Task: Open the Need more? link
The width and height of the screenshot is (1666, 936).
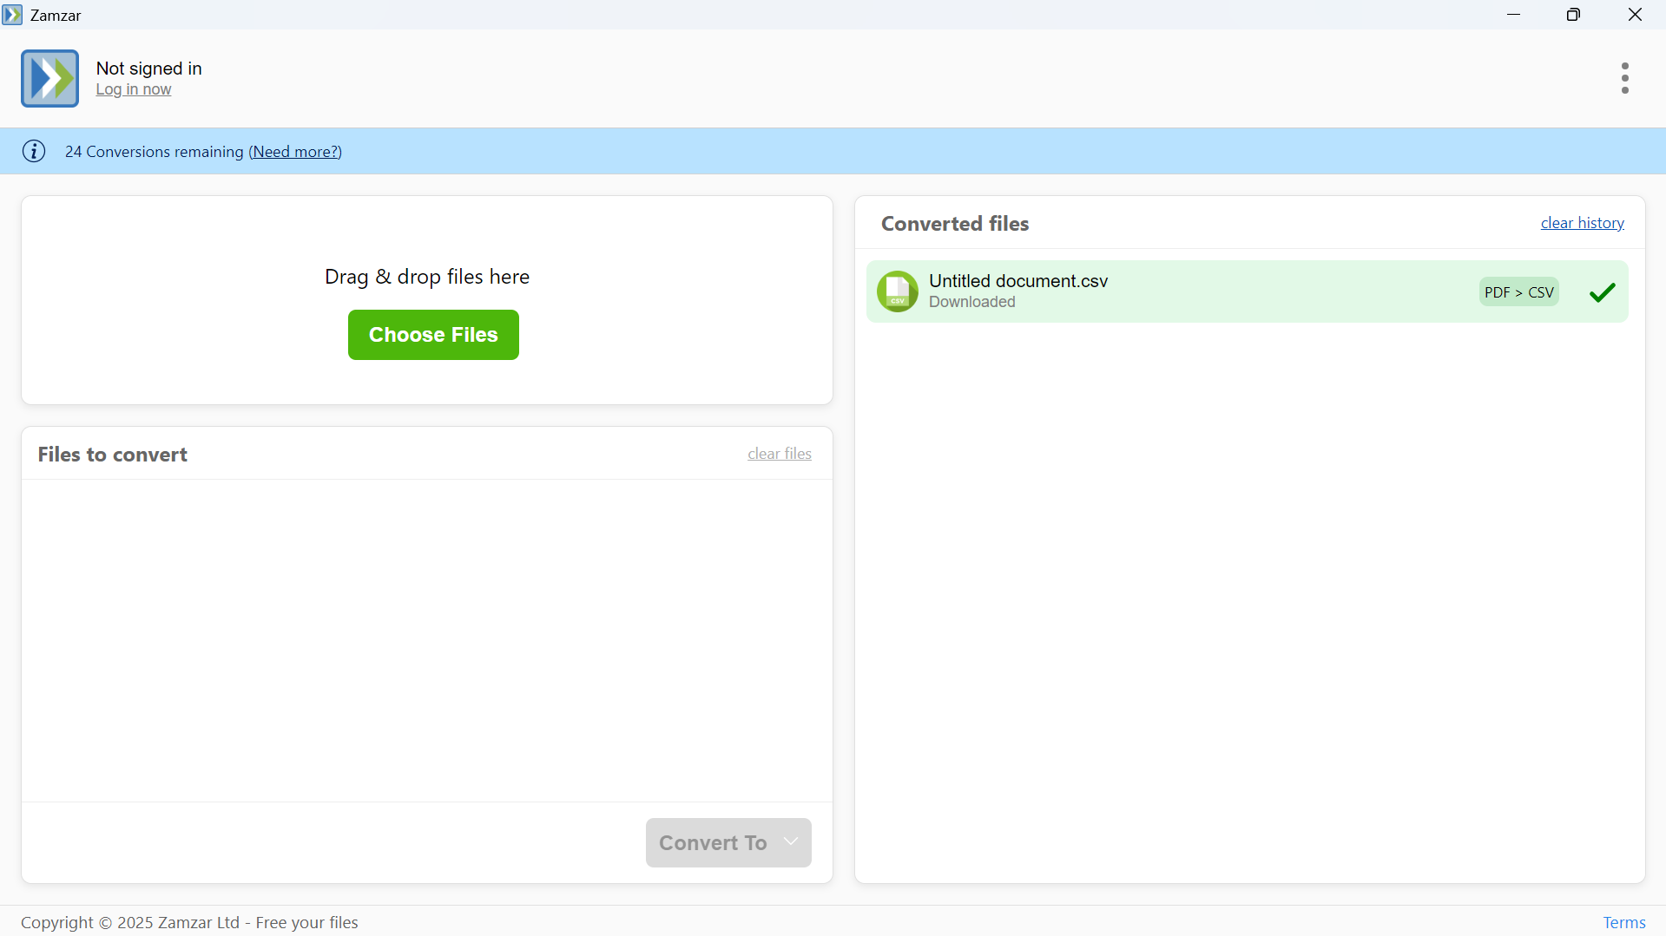Action: [295, 152]
